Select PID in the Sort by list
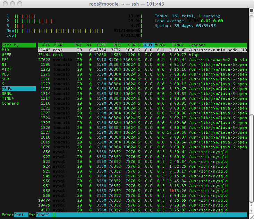The height and width of the screenshot is (219, 254). [5, 50]
